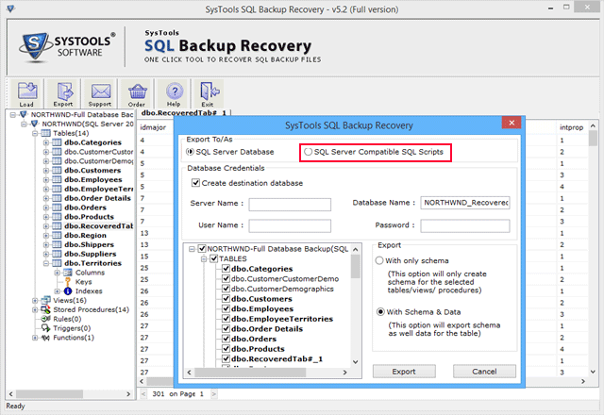The image size is (604, 415).
Task: Click dialog tree horizontal scrollbar thumb
Action: point(250,373)
